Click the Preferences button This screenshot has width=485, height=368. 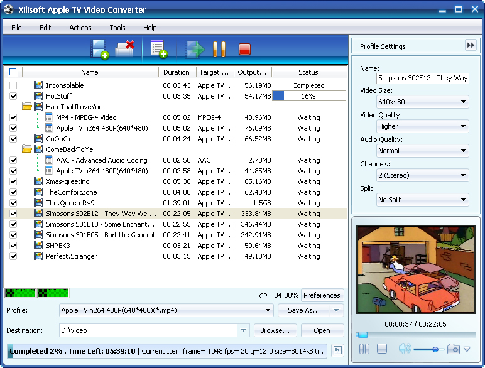322,295
